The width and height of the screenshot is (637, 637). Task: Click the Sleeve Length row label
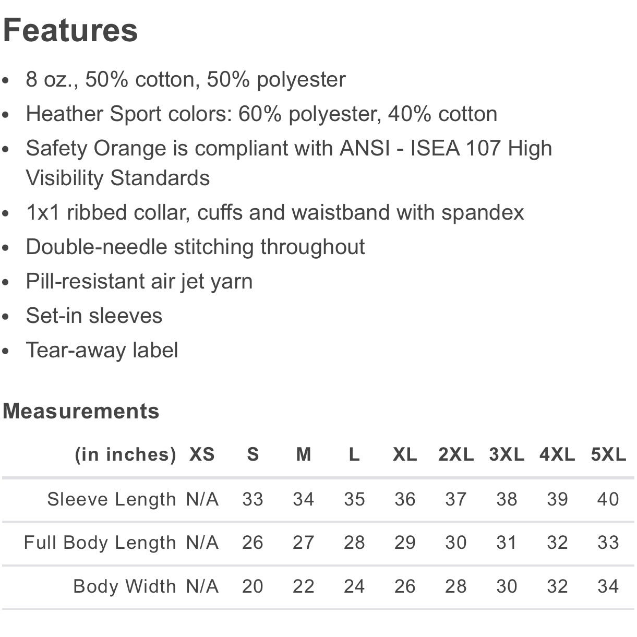112,499
